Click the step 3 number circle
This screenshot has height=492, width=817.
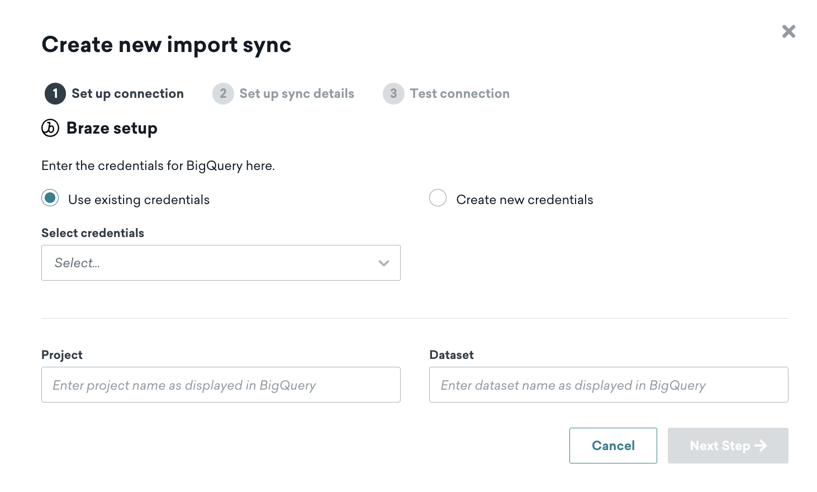[x=393, y=93]
